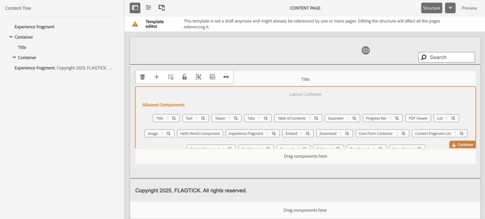Image resolution: width=485 pixels, height=219 pixels.
Task: Open the container policy icon
Action: click(171, 77)
